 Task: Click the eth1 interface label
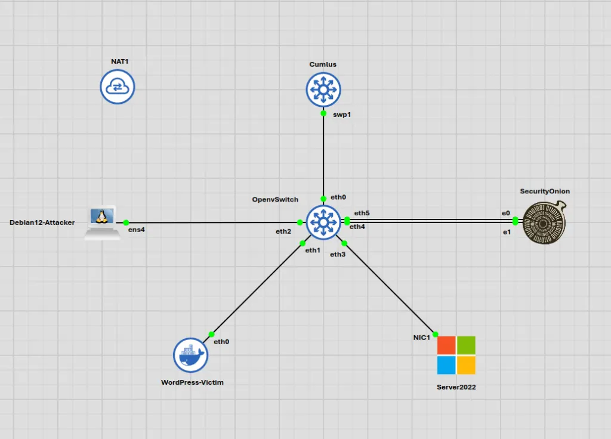[313, 251]
